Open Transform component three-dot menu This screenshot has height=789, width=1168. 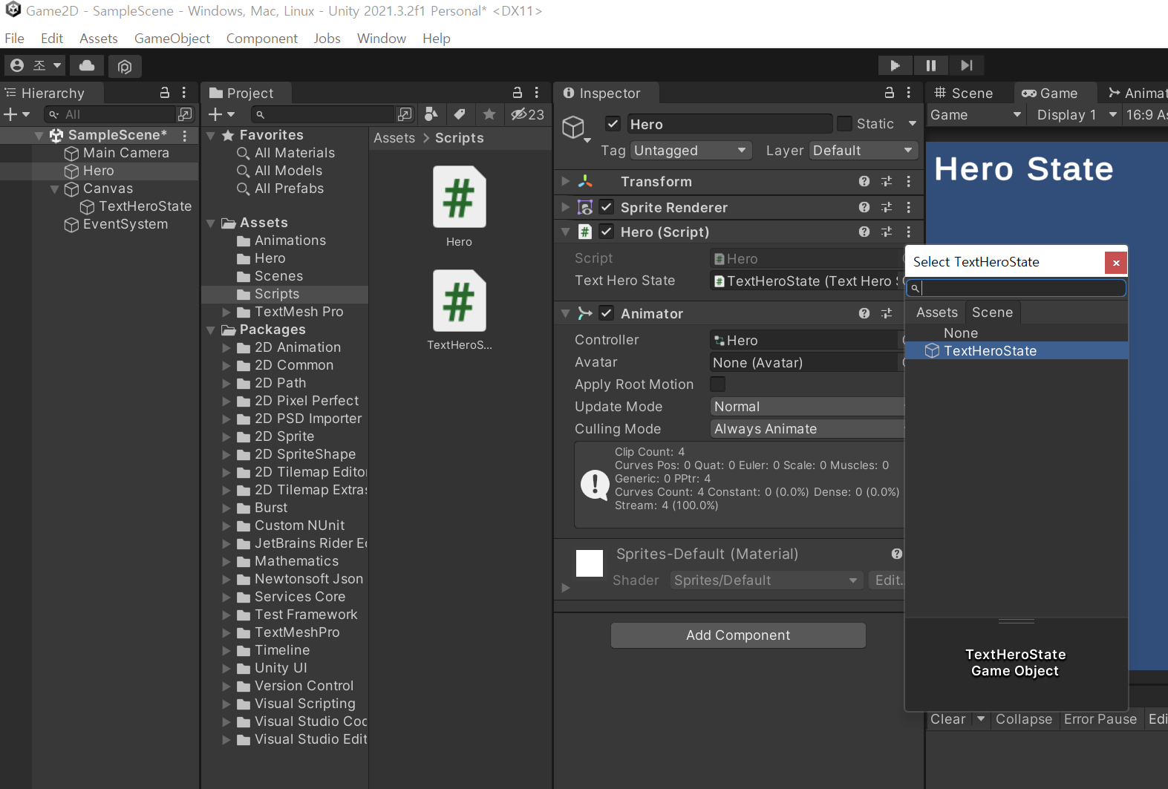coord(909,181)
